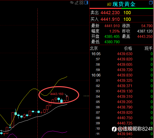Click the Facebook logo in watermark
The height and width of the screenshot is (138, 154).
114,129
